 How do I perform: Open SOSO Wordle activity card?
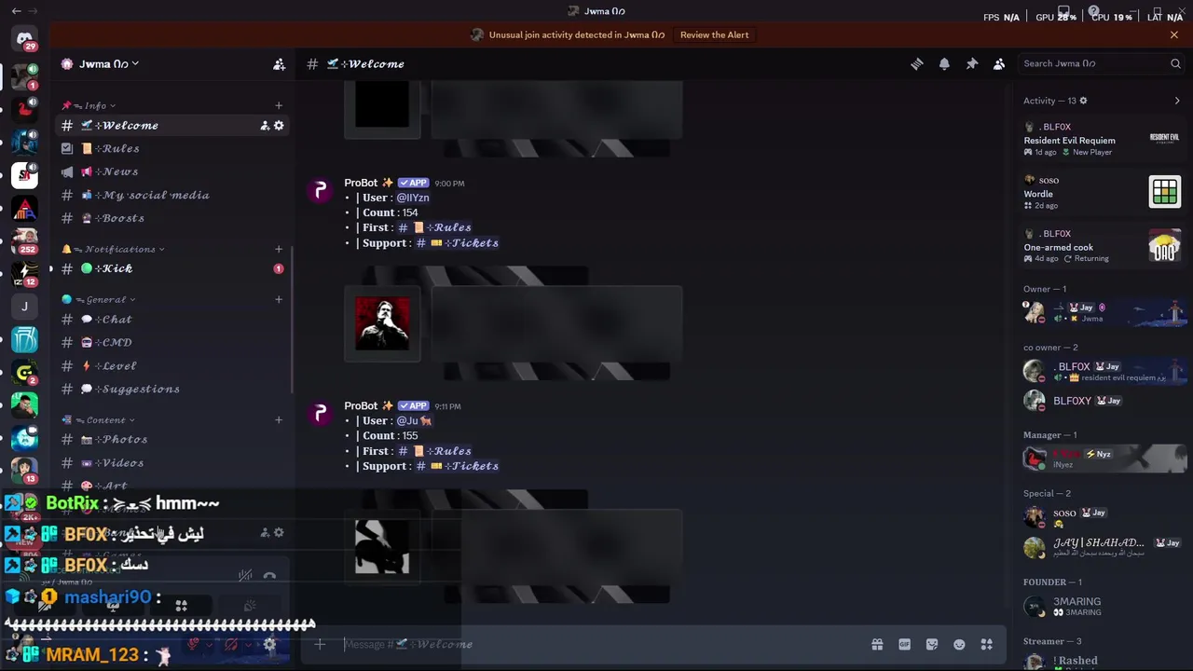(x=1102, y=193)
